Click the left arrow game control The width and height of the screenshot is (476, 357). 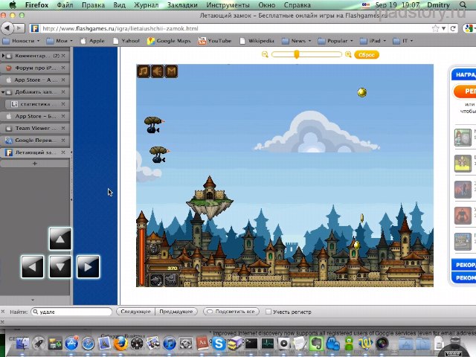pyautogui.click(x=32, y=266)
